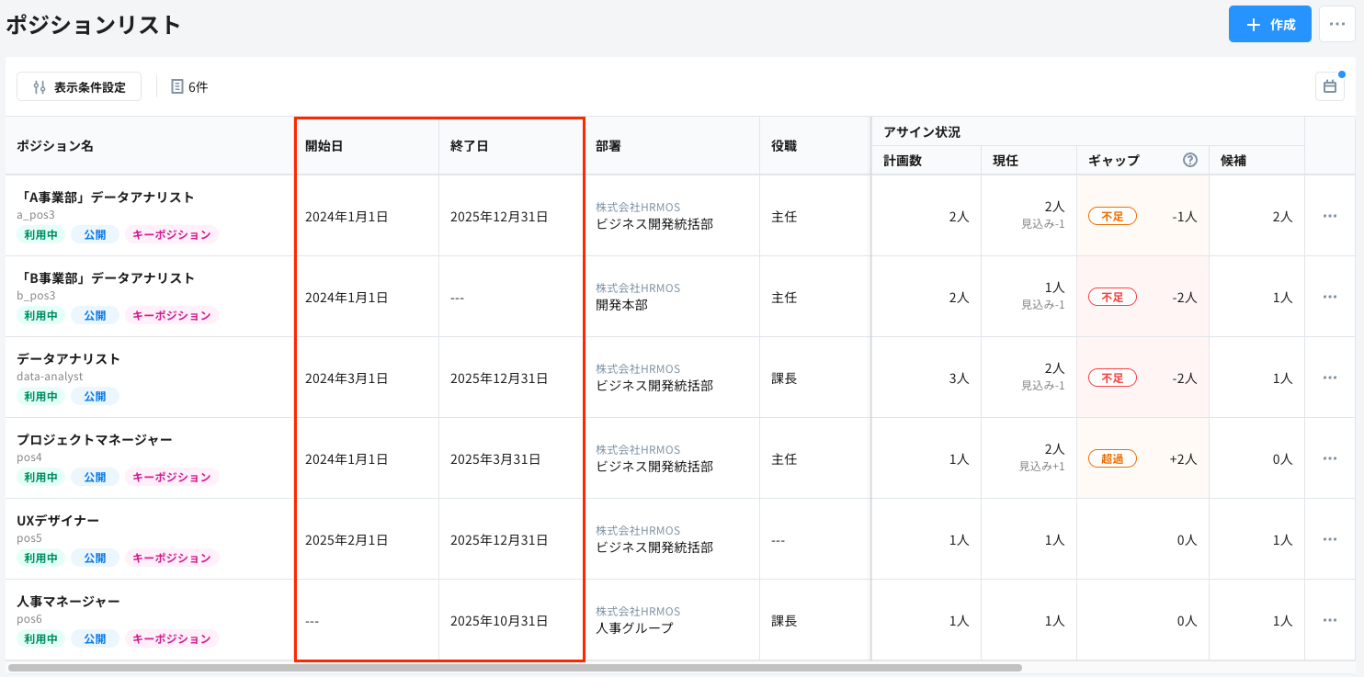This screenshot has height=677, width=1364.
Task: Open the dropdown menu for プロジェクトマネージャー row
Action: pyautogui.click(x=1329, y=457)
